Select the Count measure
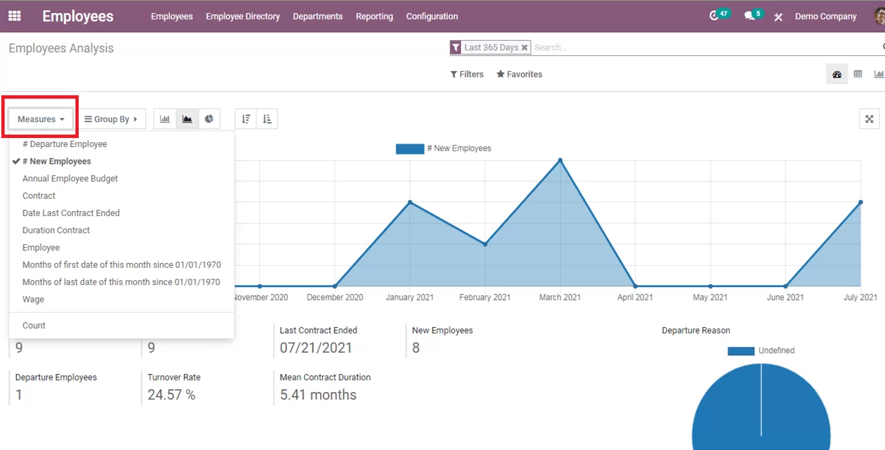This screenshot has height=450, width=885. coord(122,326)
